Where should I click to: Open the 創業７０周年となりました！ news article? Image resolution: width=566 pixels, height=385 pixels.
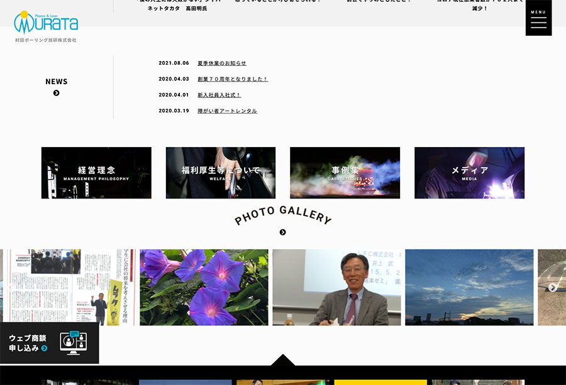[x=233, y=79]
